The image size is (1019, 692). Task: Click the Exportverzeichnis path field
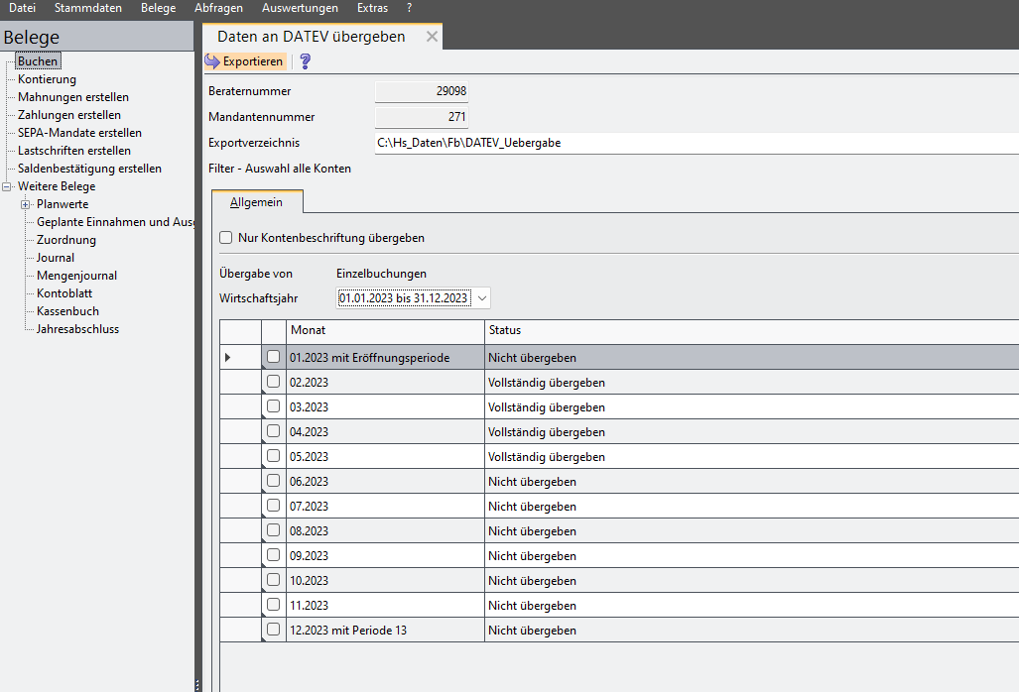coord(695,143)
